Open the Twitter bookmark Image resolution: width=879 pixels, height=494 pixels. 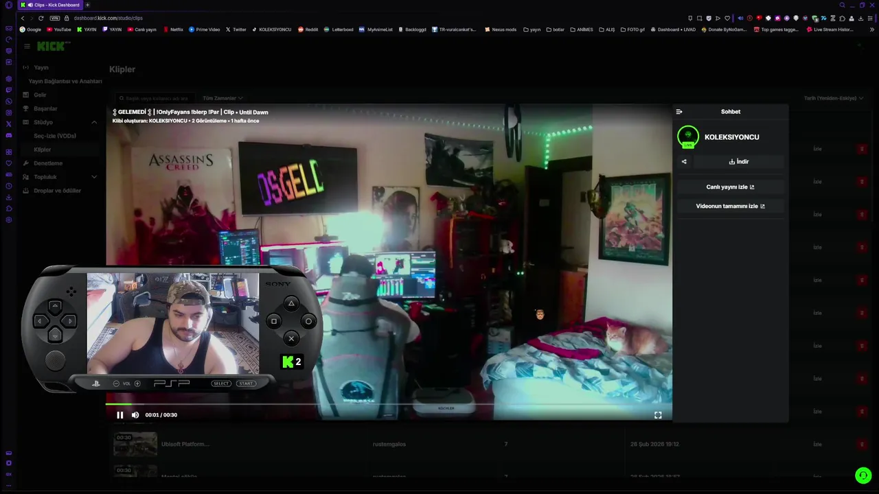pyautogui.click(x=236, y=30)
